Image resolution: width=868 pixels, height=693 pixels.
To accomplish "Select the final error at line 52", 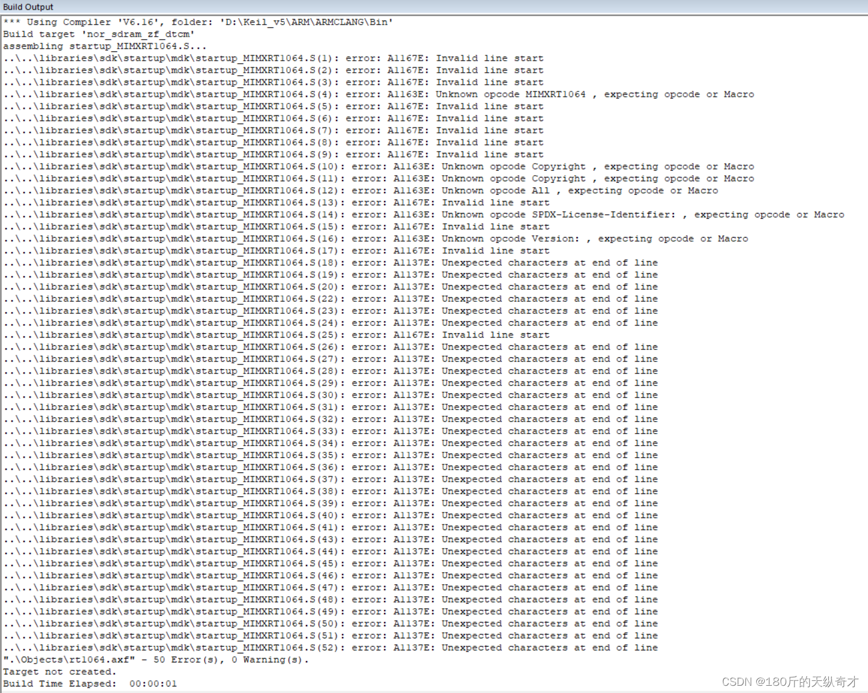I will tap(331, 647).
